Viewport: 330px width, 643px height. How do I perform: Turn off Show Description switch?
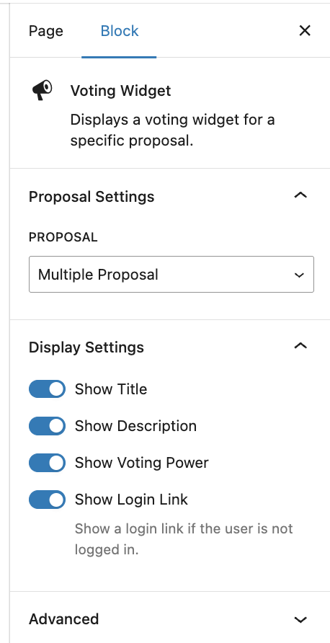[47, 426]
